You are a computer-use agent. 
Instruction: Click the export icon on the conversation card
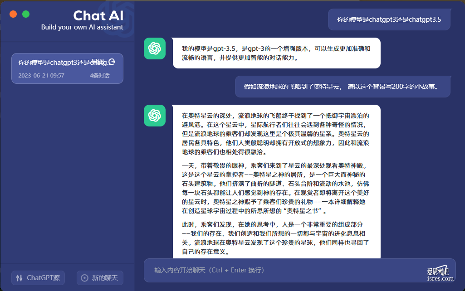tap(112, 62)
